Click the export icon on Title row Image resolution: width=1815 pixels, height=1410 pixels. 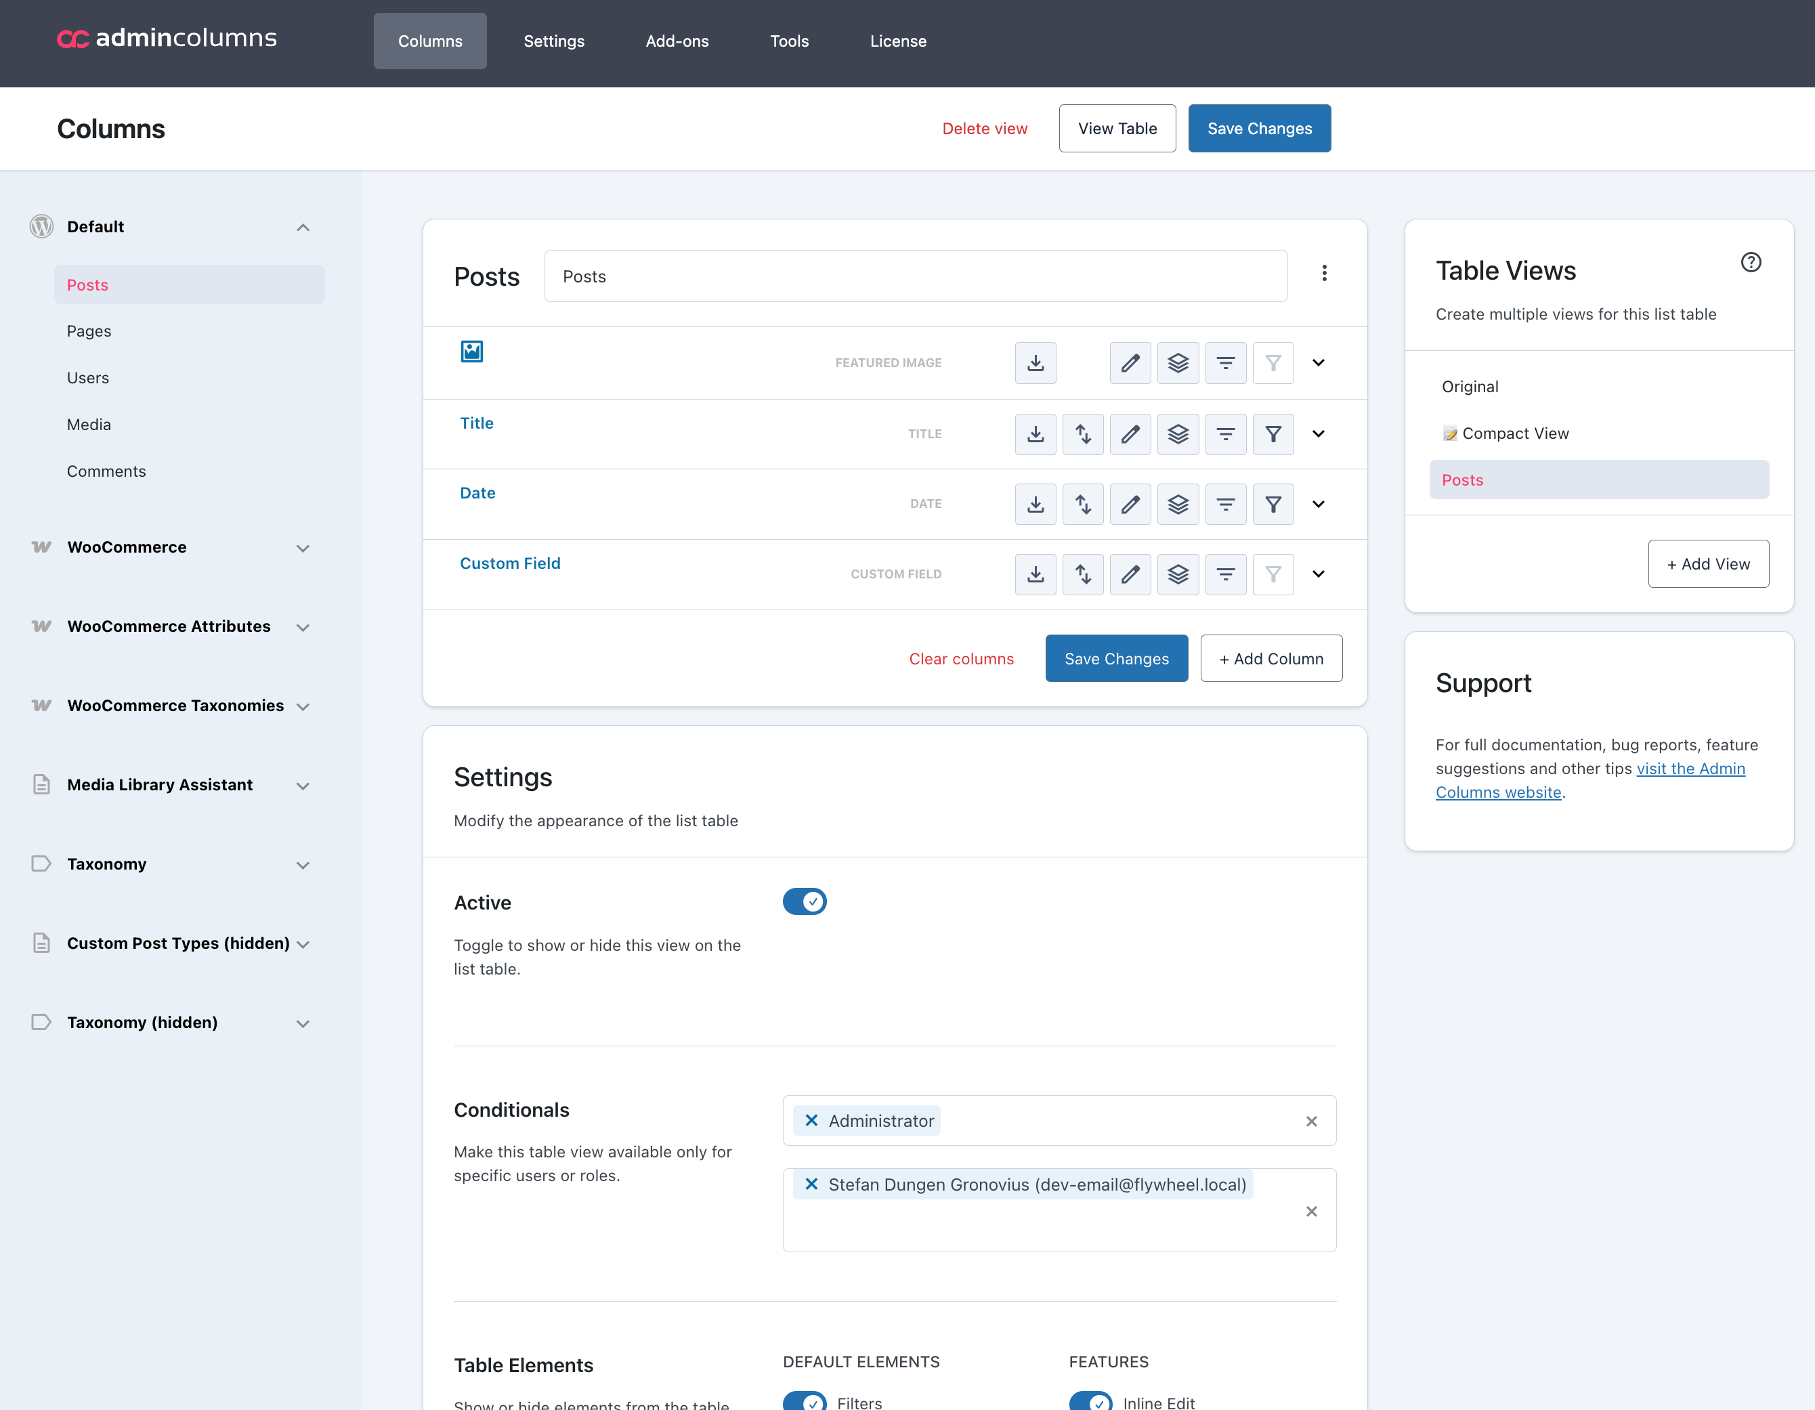(x=1035, y=433)
